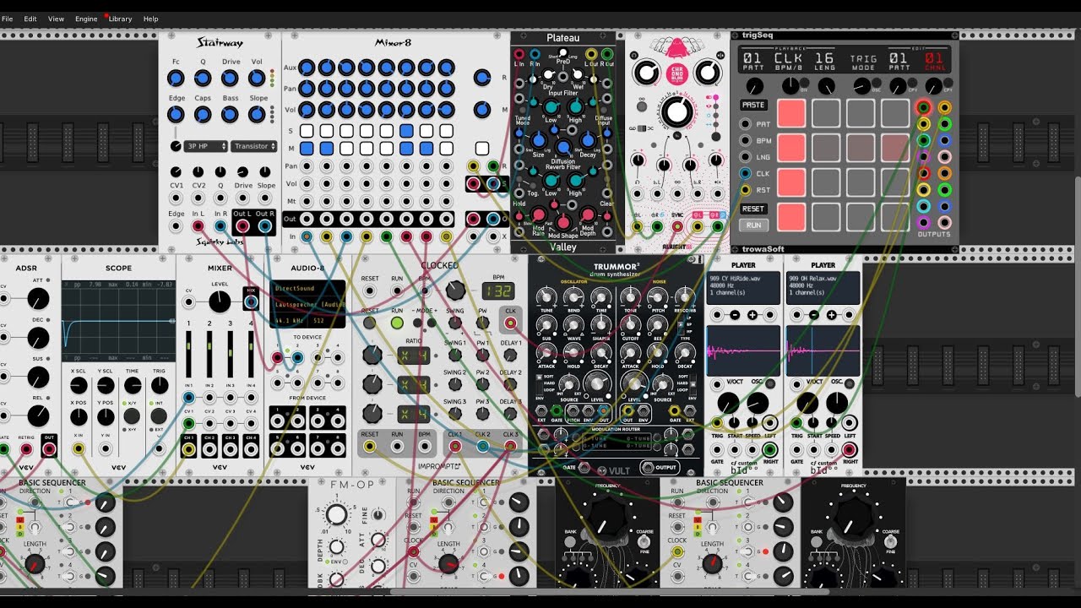Open Stairway's Transistor mode dropdown
The height and width of the screenshot is (608, 1081).
coord(254,146)
